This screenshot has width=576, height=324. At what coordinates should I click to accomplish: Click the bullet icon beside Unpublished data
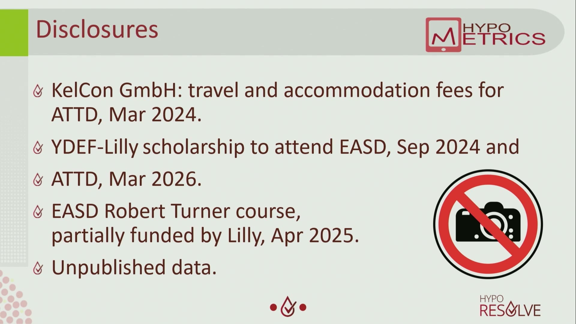coord(38,268)
